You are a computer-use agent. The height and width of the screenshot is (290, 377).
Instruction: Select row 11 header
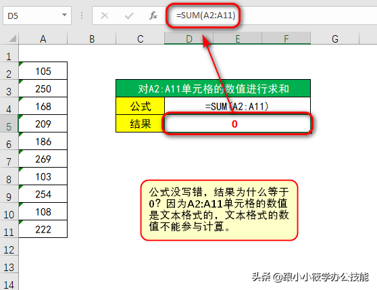(9, 229)
